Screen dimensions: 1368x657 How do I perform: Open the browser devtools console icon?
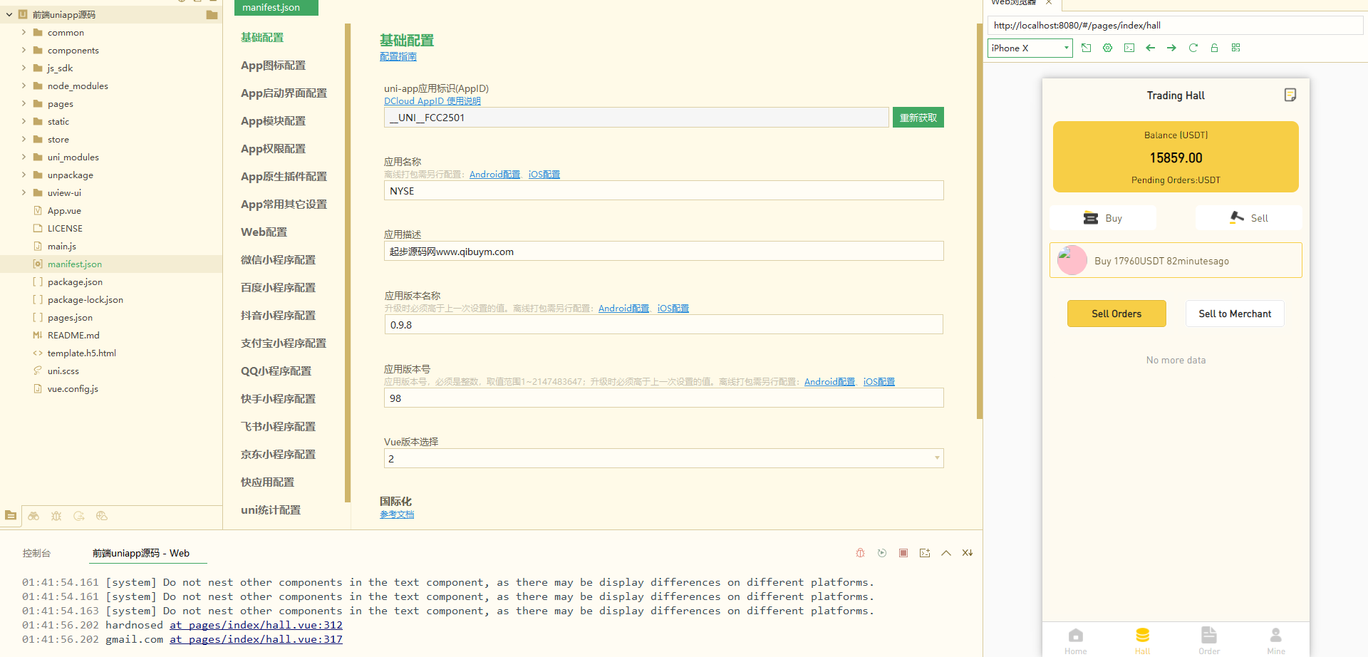pyautogui.click(x=1129, y=48)
